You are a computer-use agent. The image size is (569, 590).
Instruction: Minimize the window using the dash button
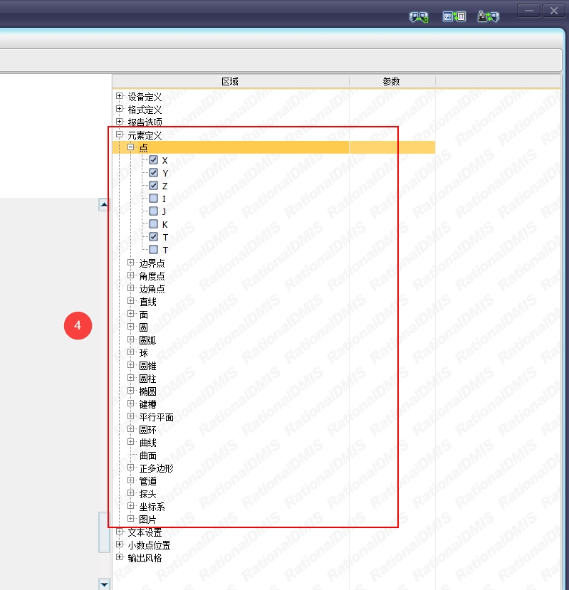point(529,11)
